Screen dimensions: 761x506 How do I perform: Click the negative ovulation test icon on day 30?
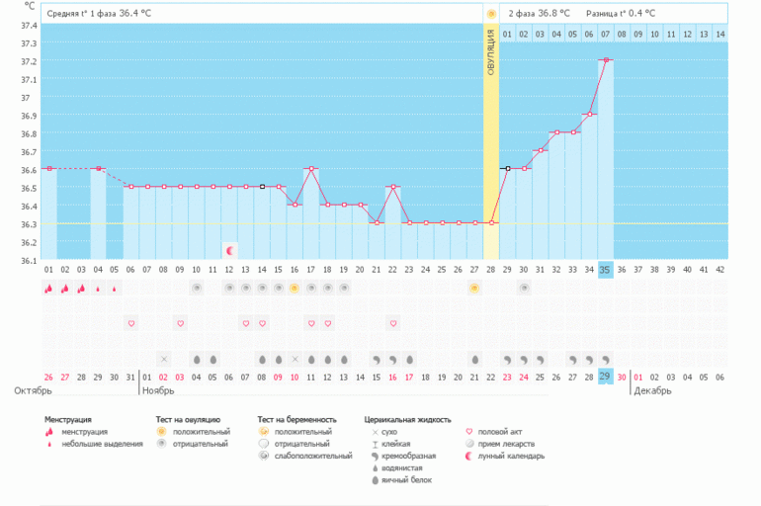click(x=524, y=288)
